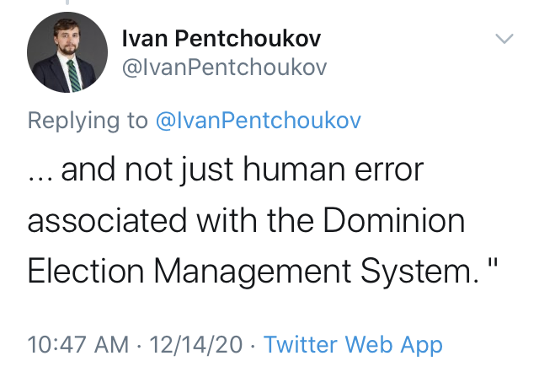Click the dot separator before Twitter Web App
This screenshot has width=539, height=372.
coord(253,346)
